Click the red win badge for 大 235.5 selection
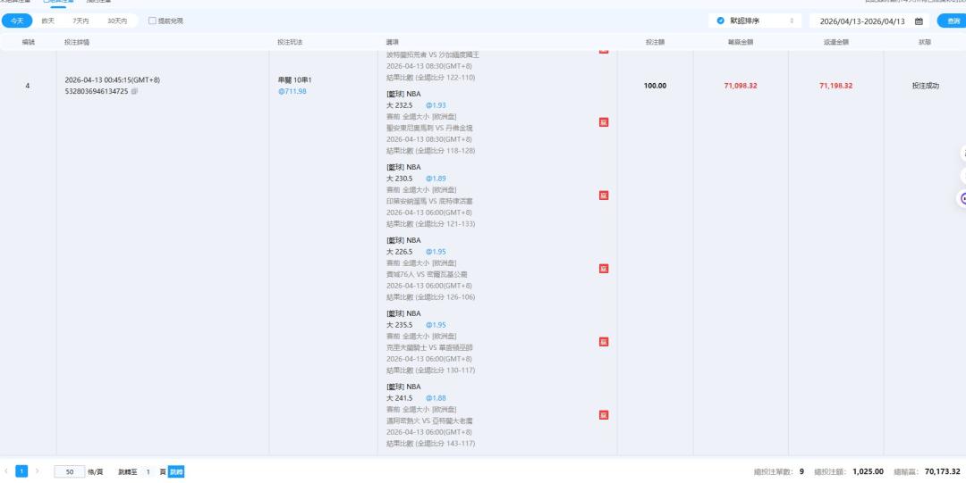The image size is (966, 483). tap(604, 341)
